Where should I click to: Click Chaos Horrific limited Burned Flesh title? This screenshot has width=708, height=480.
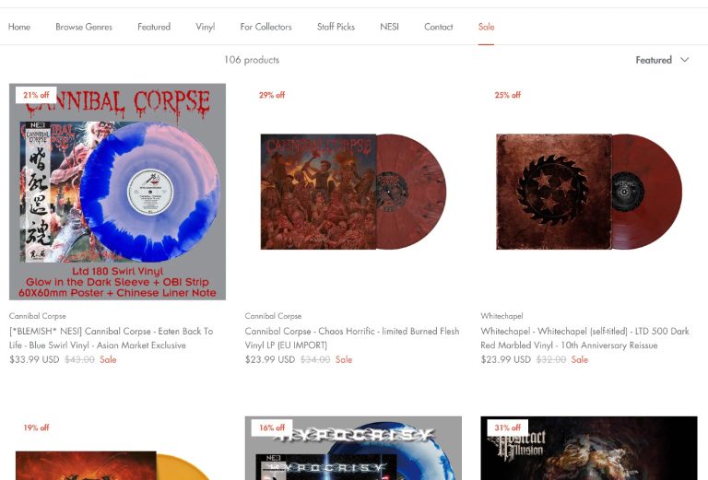click(x=352, y=338)
